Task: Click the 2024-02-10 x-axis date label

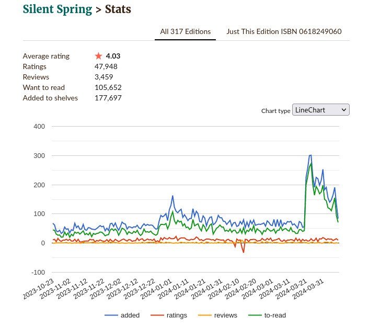Action: pyautogui.click(x=224, y=289)
